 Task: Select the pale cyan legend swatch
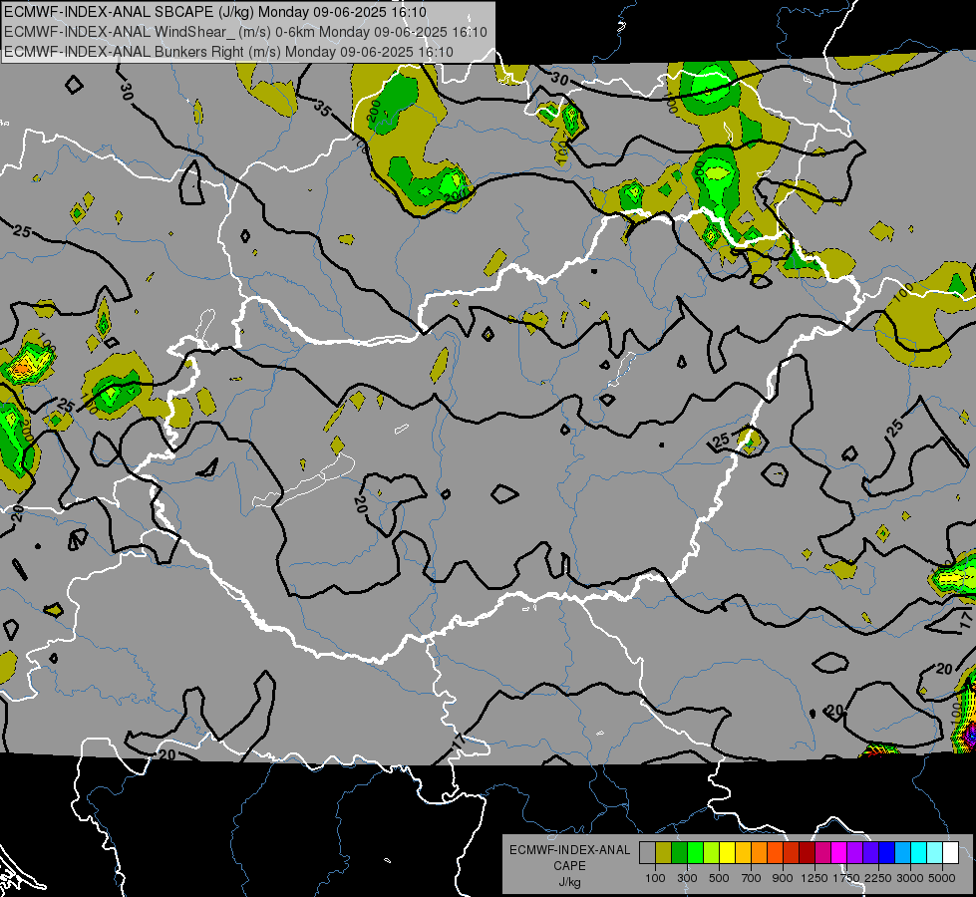(x=935, y=853)
